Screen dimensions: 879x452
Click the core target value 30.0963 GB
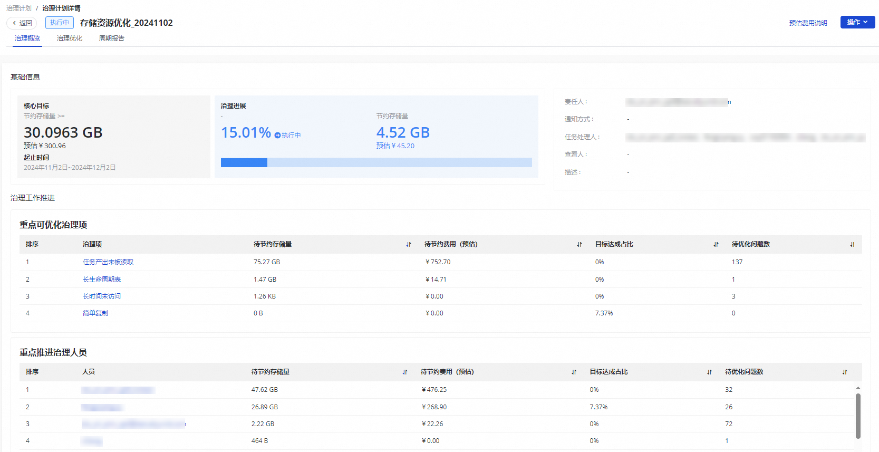tap(63, 132)
